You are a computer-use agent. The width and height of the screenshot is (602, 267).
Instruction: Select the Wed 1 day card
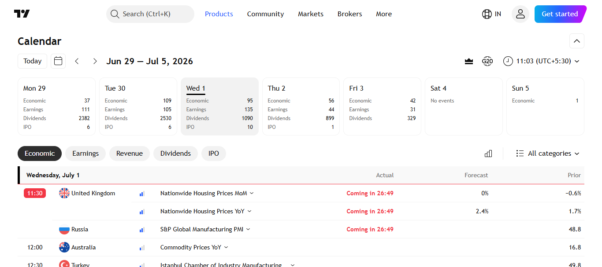tap(219, 106)
